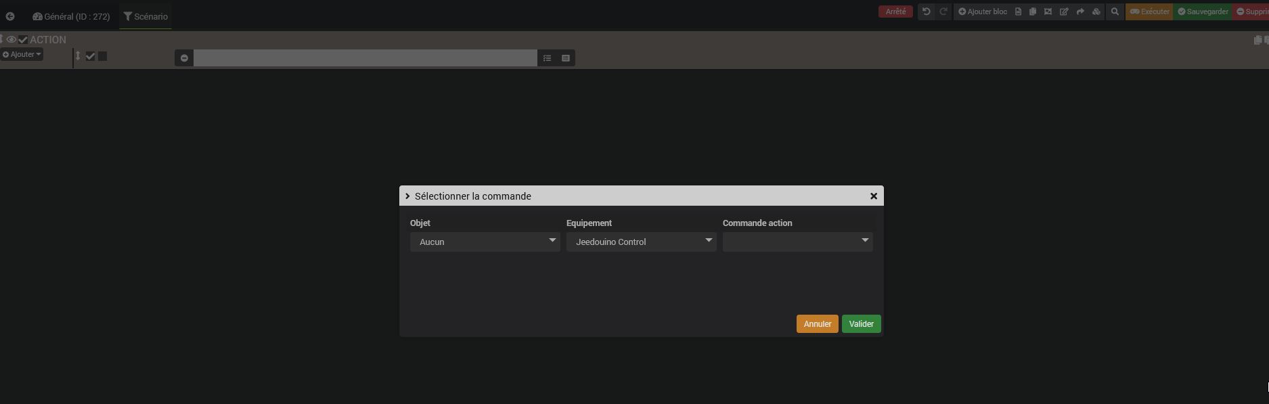Remove the action with the minus icon
The width and height of the screenshot is (1269, 404).
point(184,58)
